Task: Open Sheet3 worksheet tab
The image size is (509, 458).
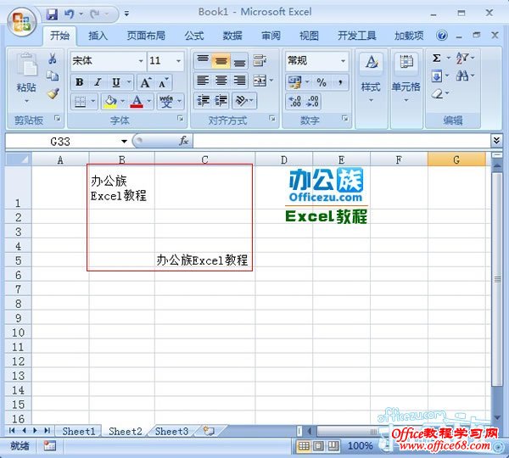Action: click(171, 431)
